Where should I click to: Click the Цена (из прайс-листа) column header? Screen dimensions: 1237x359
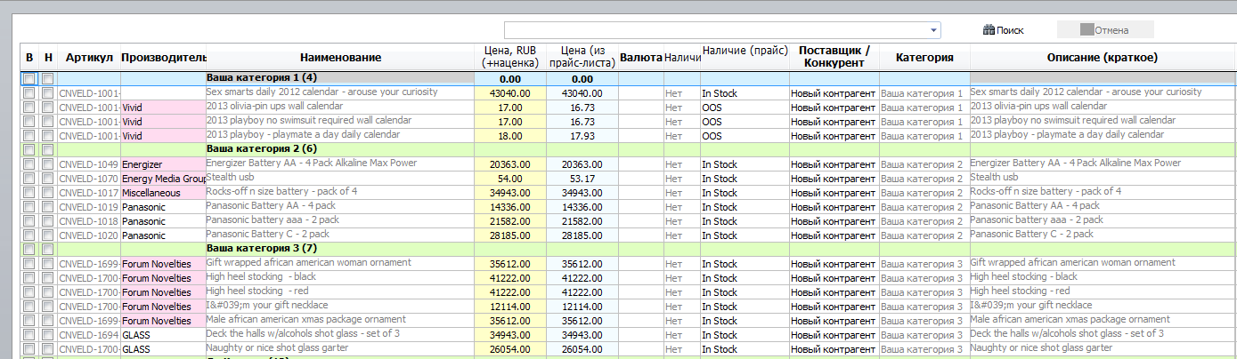pyautogui.click(x=582, y=57)
